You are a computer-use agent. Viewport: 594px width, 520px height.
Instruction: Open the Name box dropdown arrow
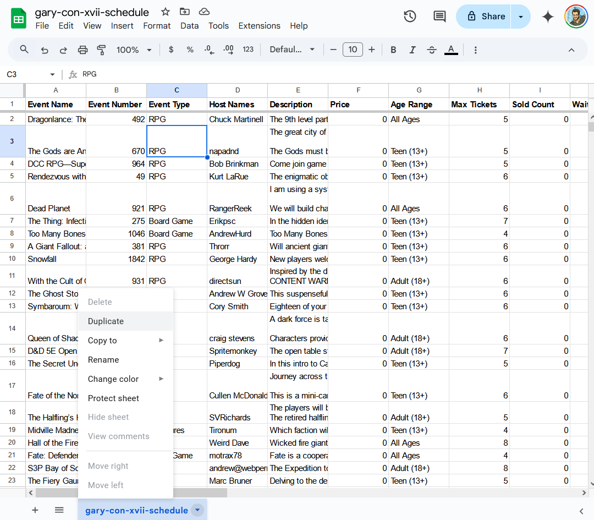pos(52,74)
